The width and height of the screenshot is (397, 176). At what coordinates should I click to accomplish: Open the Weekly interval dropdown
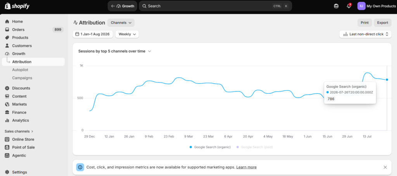click(127, 34)
